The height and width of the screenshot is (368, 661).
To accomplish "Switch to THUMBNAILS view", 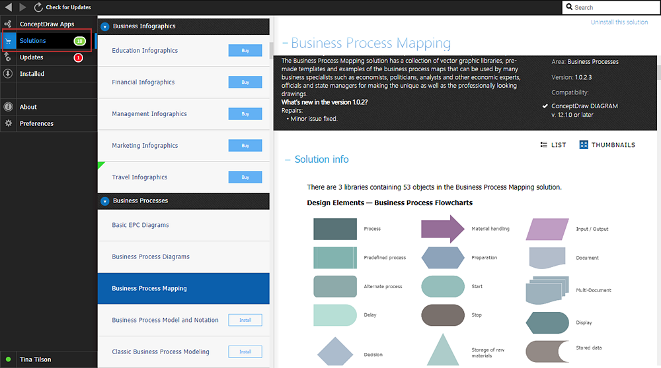I will coord(607,144).
